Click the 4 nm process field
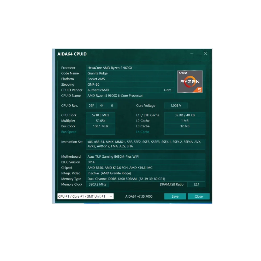This screenshot has width=261, height=261. [x=167, y=90]
